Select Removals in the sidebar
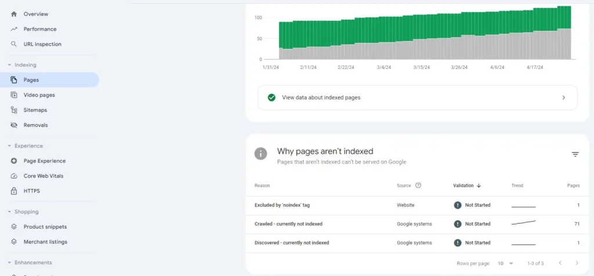The width and height of the screenshot is (594, 276). [35, 125]
